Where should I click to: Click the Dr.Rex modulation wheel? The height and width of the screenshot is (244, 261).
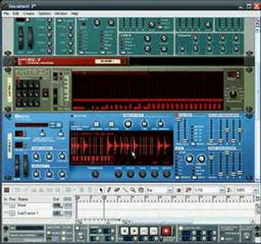point(26,166)
